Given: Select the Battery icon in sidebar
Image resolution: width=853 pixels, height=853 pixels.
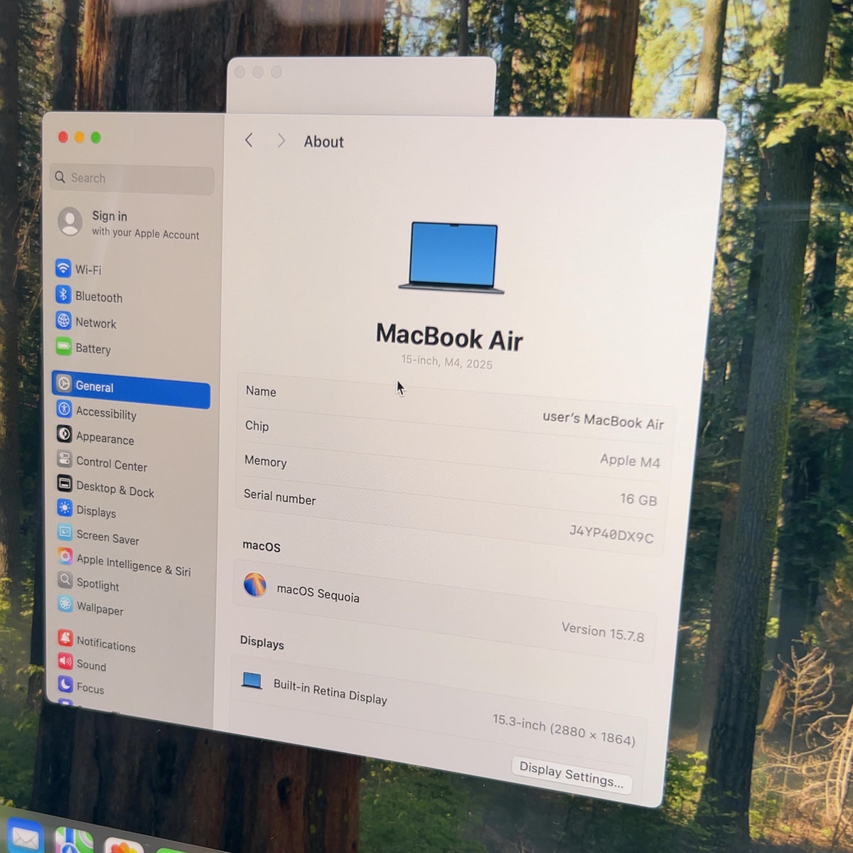Looking at the screenshot, I should (x=63, y=347).
